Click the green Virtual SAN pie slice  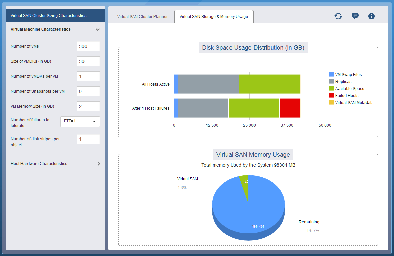(244, 188)
